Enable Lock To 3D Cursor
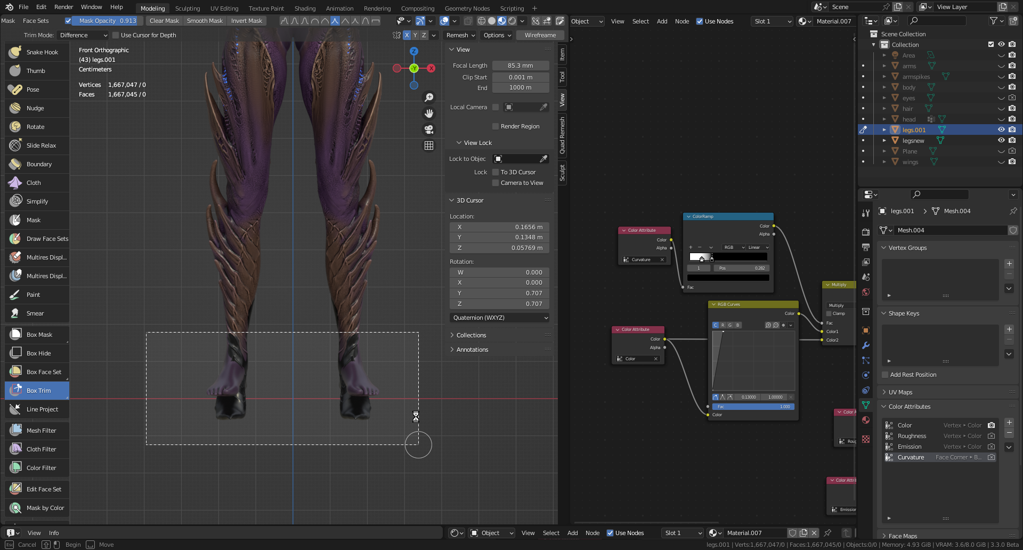Screen dimensions: 1023x550 tap(496, 172)
